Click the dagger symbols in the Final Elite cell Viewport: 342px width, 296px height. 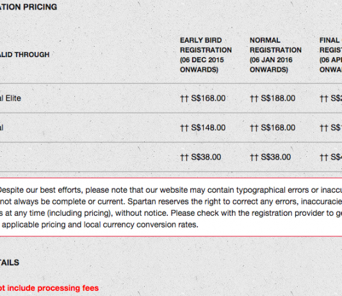tap(323, 99)
